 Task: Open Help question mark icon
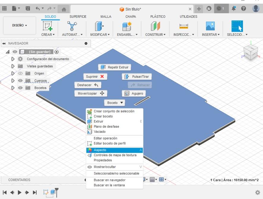tap(243, 8)
